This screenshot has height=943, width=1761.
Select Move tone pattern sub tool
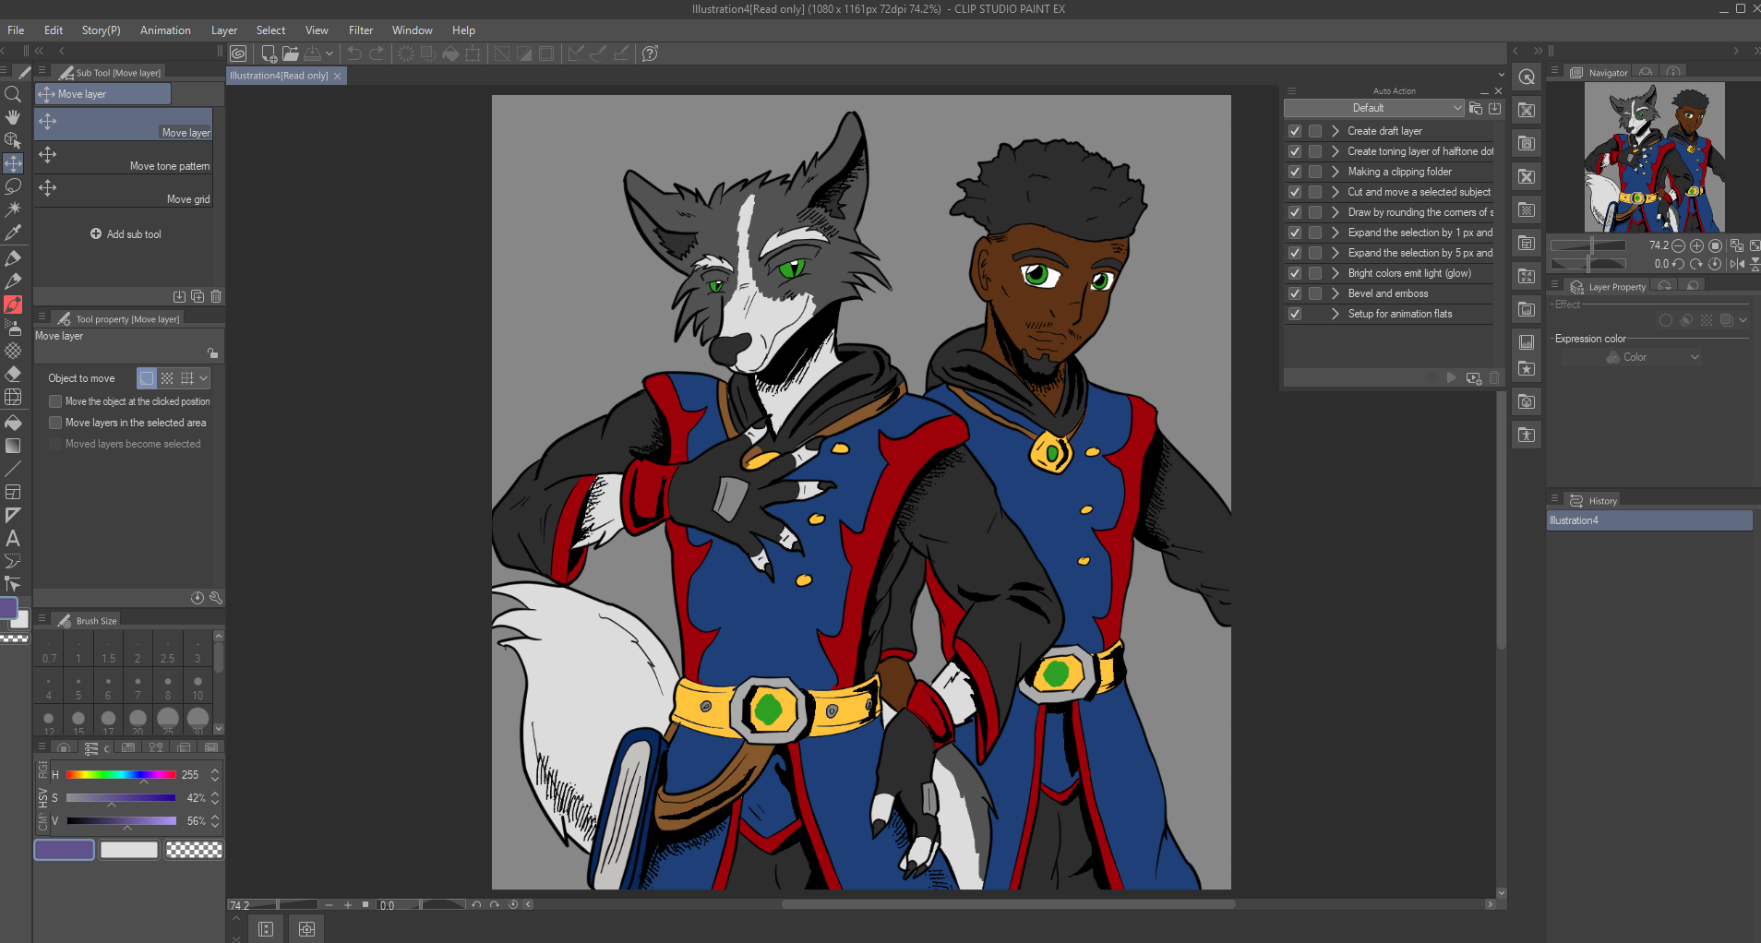coord(124,158)
